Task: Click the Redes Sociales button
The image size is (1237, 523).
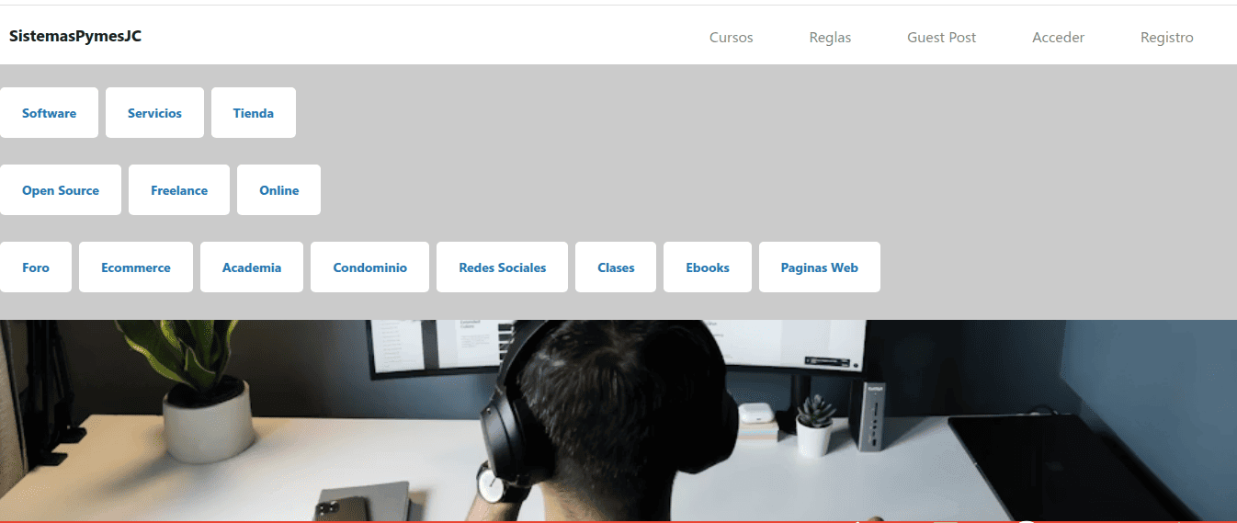Action: coord(502,267)
